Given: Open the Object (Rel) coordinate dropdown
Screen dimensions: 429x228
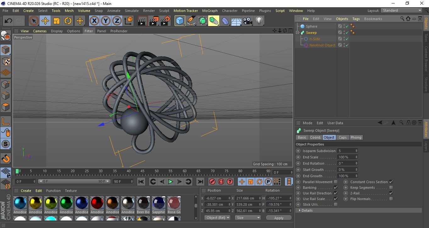Looking at the screenshot, I should [x=217, y=218].
